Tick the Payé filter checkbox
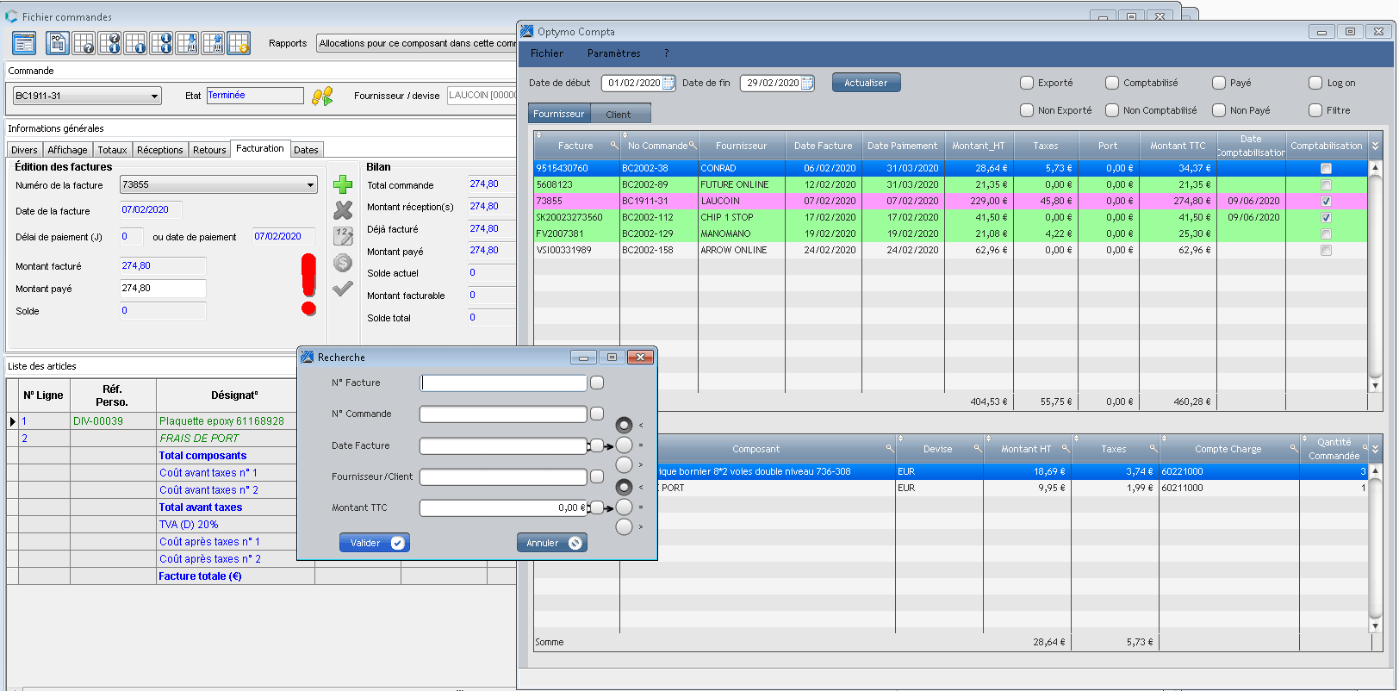 click(x=1219, y=83)
